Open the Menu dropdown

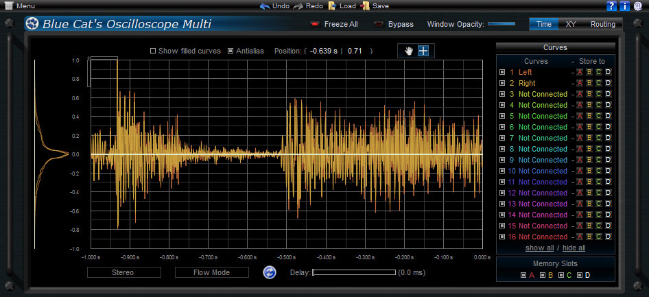[x=21, y=6]
